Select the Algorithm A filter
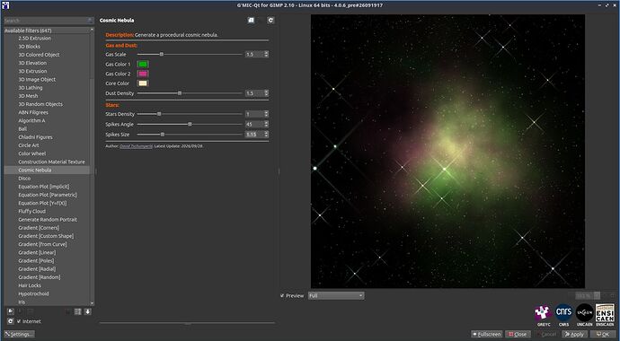 pyautogui.click(x=31, y=121)
